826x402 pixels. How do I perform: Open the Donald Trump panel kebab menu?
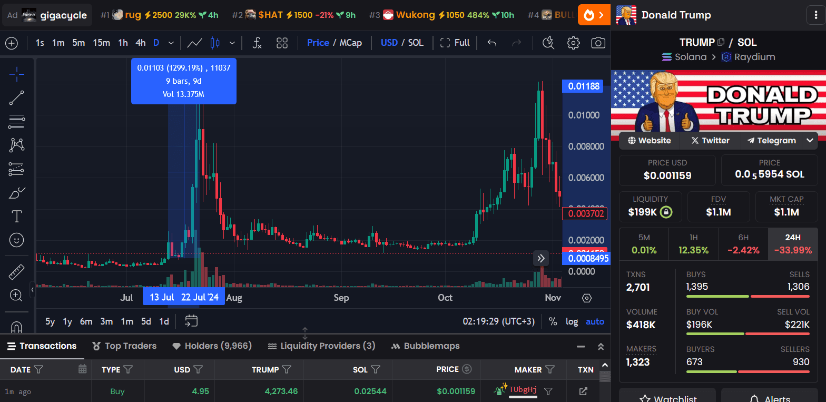[816, 15]
